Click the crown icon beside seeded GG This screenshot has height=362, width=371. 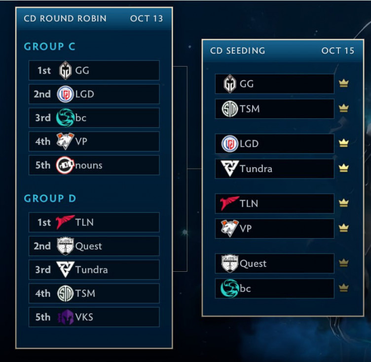click(344, 83)
